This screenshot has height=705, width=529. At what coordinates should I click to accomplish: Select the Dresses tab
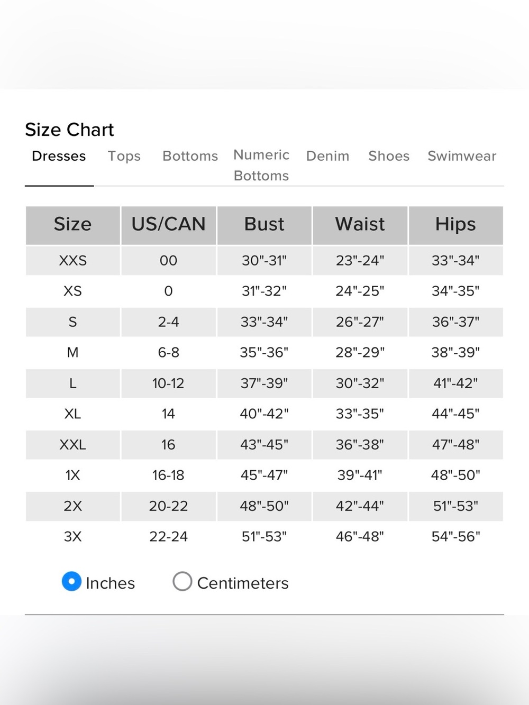coord(59,156)
